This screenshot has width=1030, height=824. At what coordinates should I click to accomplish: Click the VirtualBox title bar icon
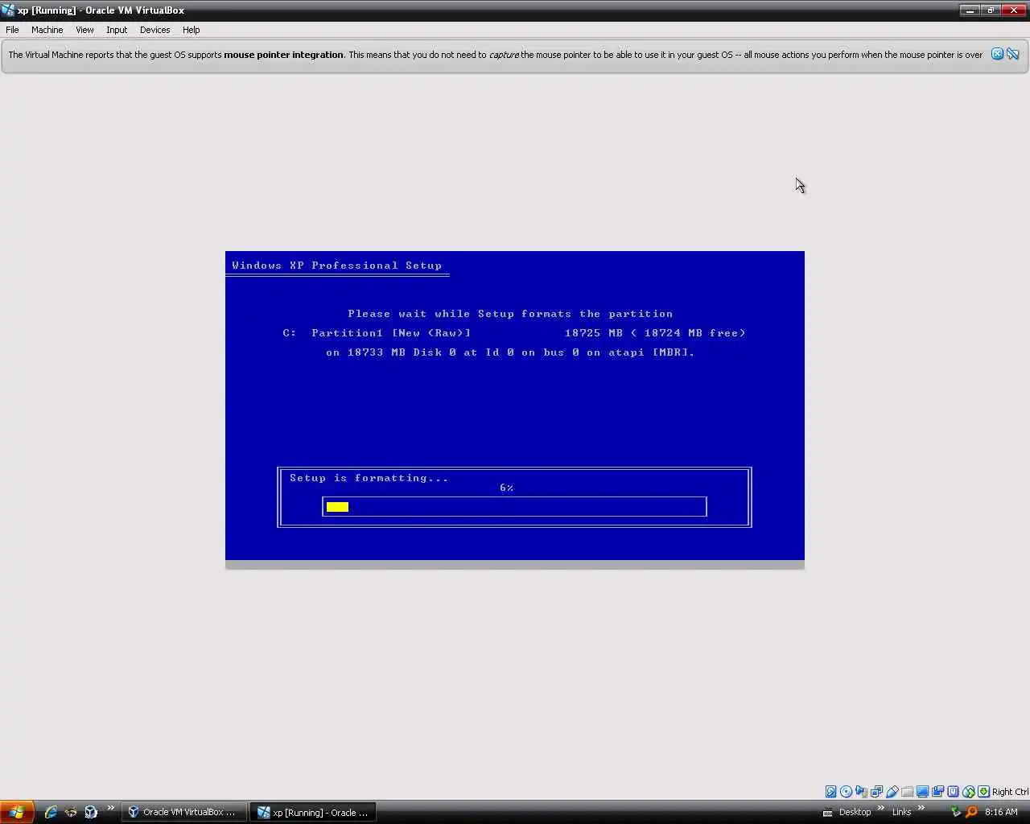[x=8, y=10]
